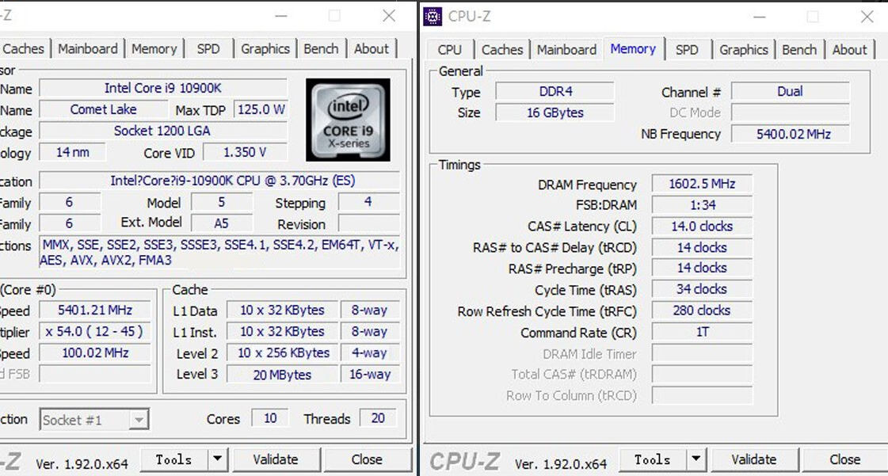Click the 1.350 V Core VID value

coord(245,152)
